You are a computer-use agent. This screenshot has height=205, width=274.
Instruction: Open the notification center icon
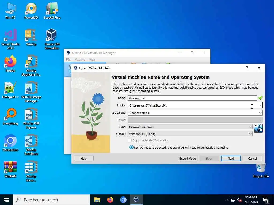[x=266, y=200]
